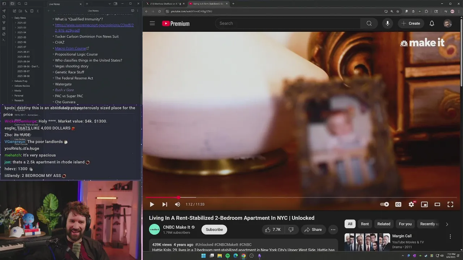463x260 pixels.
Task: Expand the 2025-07 folder
Action: [16, 47]
